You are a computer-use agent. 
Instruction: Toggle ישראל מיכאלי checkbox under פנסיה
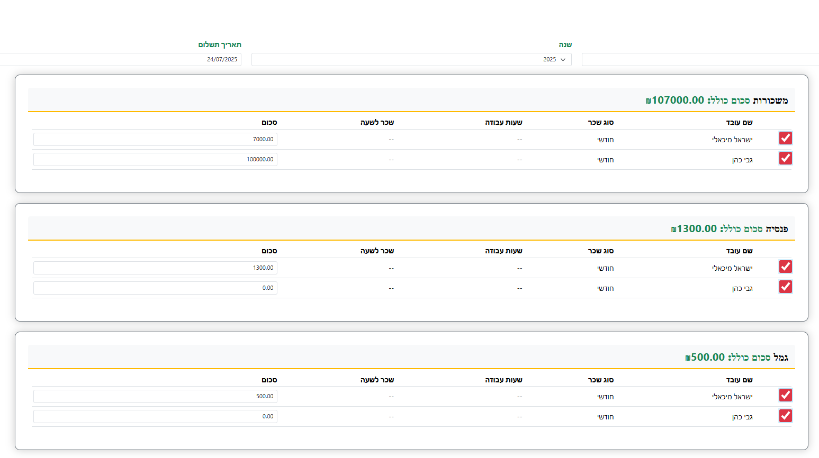point(785,267)
